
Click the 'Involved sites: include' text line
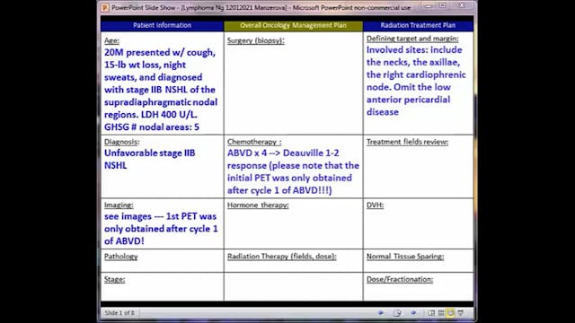tap(414, 50)
